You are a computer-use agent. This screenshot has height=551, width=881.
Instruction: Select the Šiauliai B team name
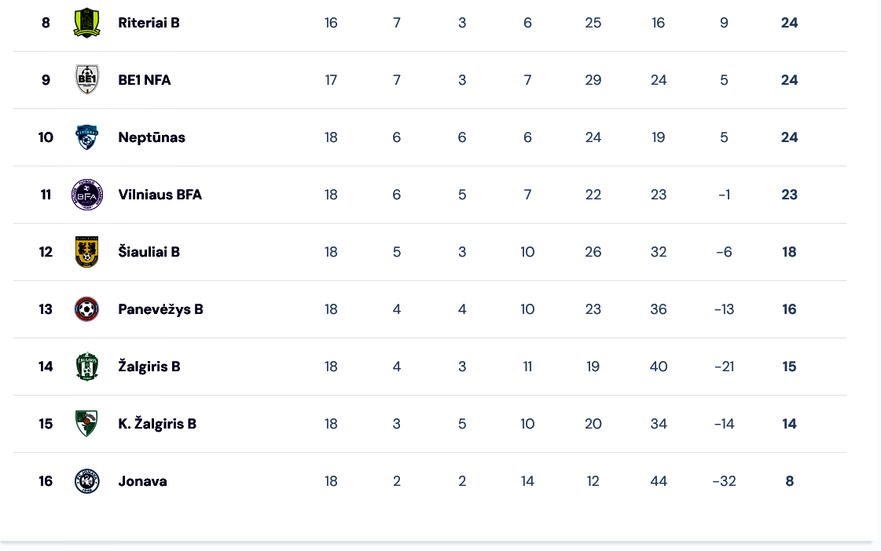coord(149,251)
